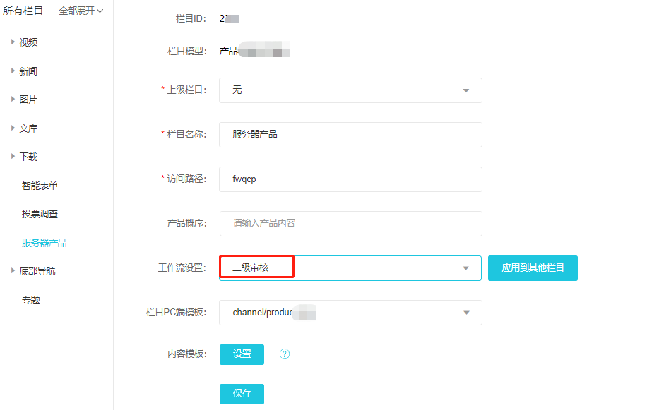Screen dimensions: 647x410
Task: Save the column settings with 保存
Action: (x=242, y=394)
